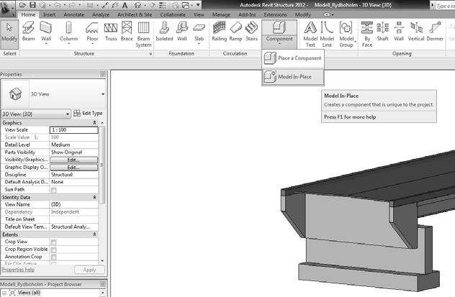The image size is (455, 297).
Task: Open the Revit application menu
Action: (x=6, y=9)
